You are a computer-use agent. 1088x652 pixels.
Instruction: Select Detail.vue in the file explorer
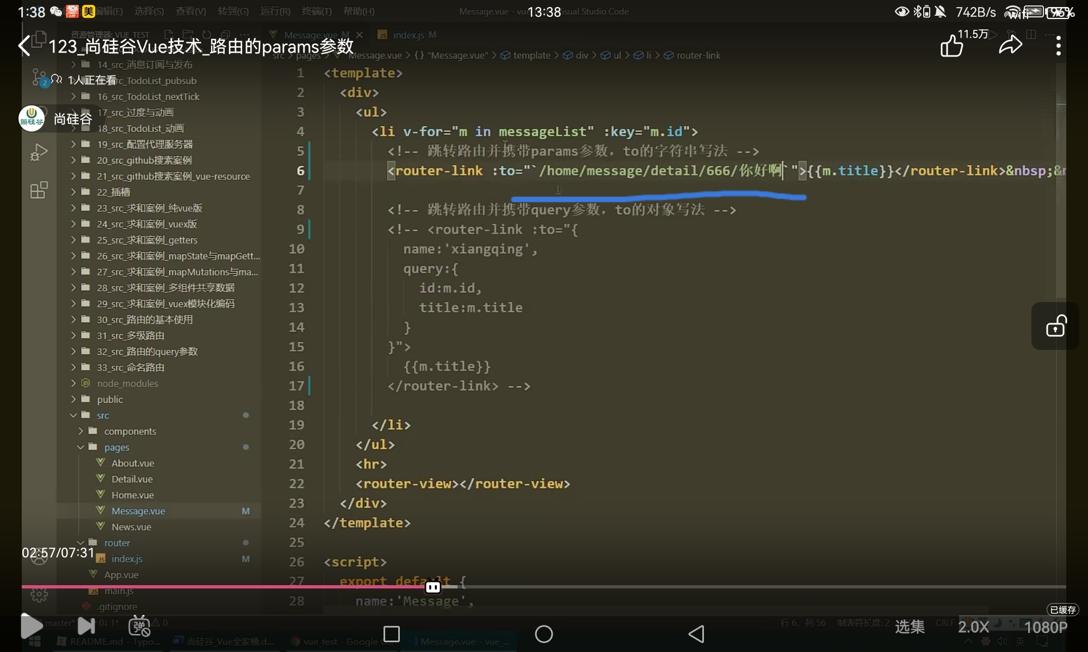point(132,479)
